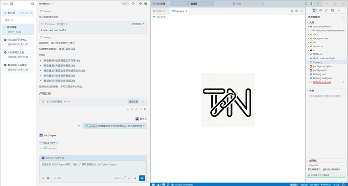Click the copy response icon

tap(136, 109)
